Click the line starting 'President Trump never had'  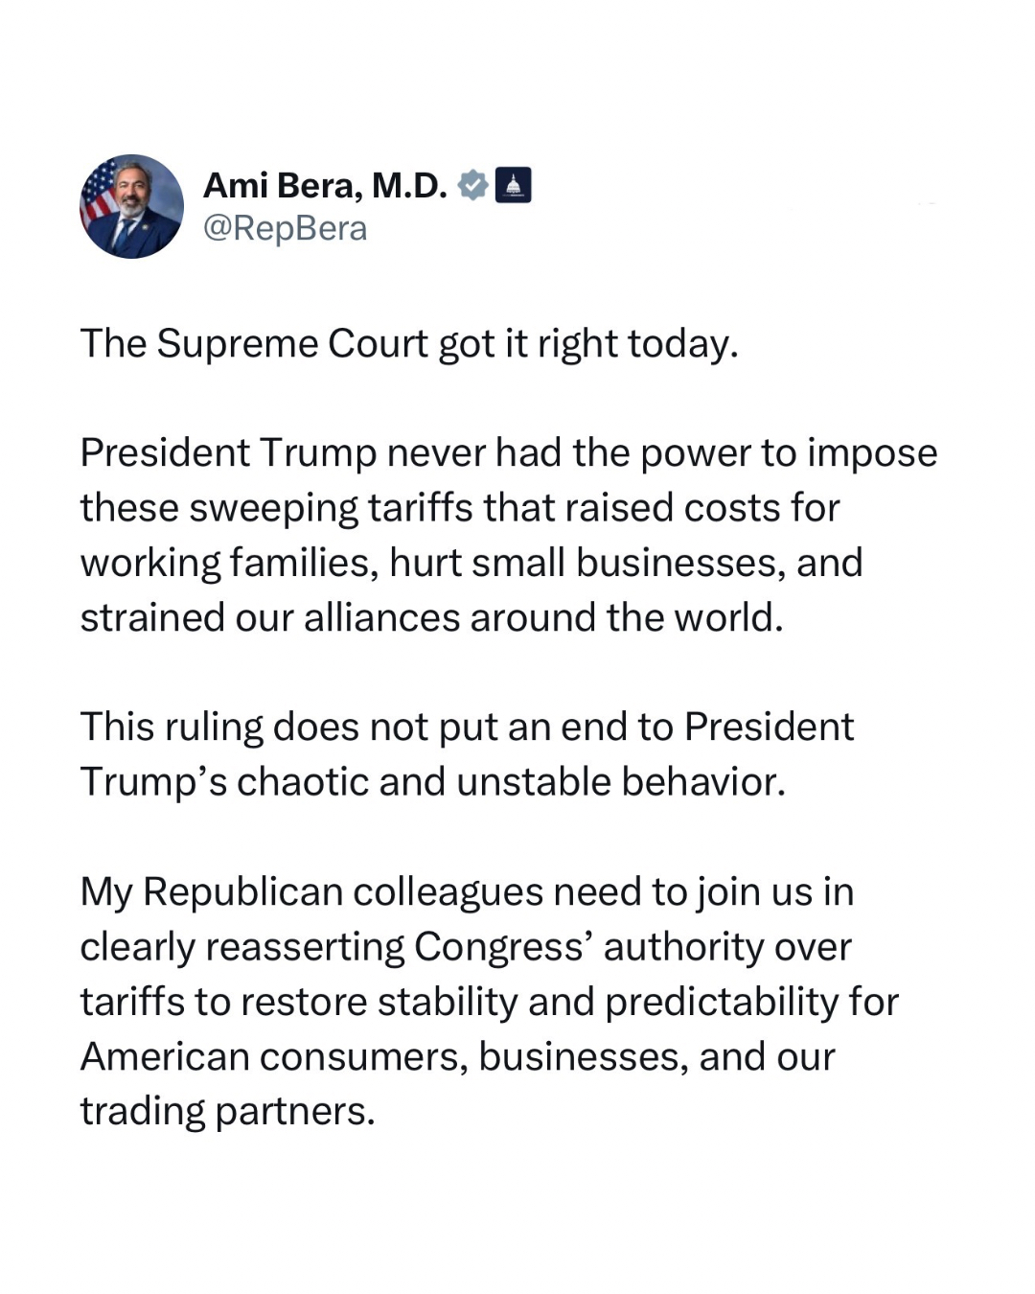pyautogui.click(x=508, y=453)
